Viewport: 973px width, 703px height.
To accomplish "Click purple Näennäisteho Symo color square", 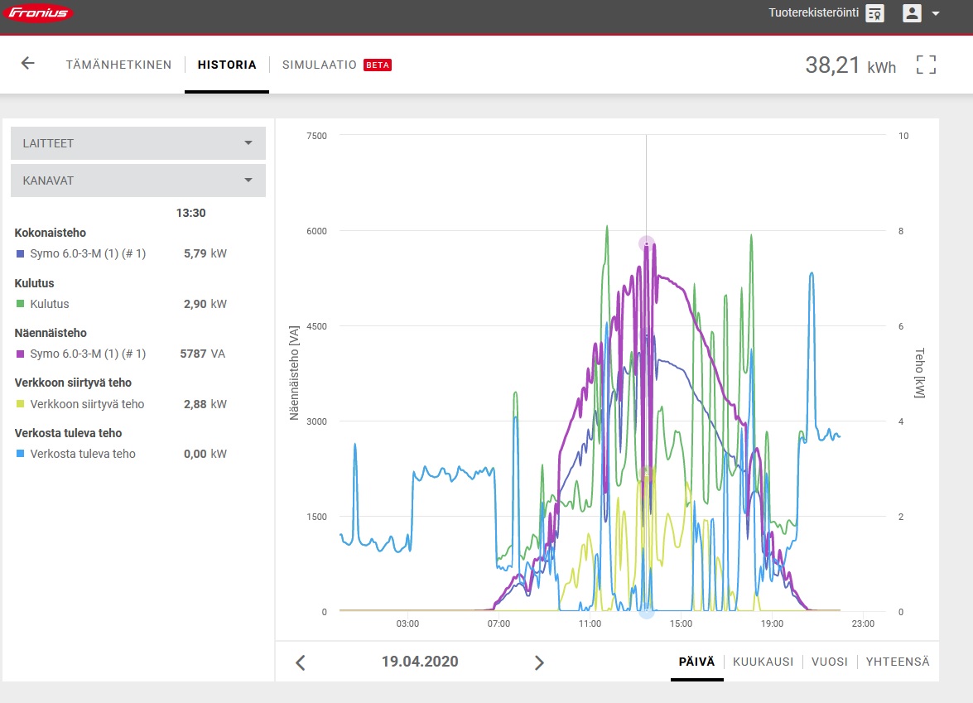I will click(20, 354).
